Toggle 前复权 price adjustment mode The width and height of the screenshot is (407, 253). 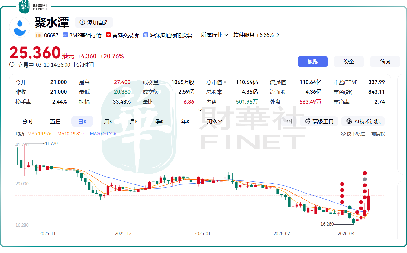pyautogui.click(x=378, y=133)
